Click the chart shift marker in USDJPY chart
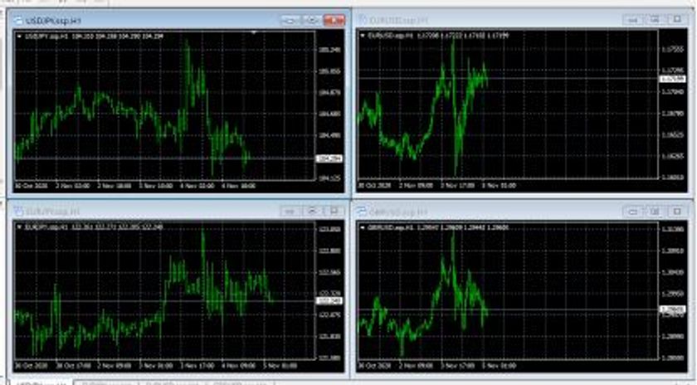The image size is (697, 385). tap(254, 32)
